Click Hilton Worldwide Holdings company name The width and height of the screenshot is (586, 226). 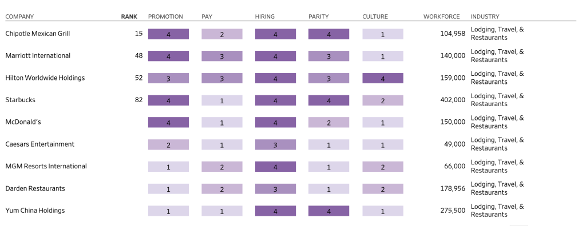(x=45, y=78)
